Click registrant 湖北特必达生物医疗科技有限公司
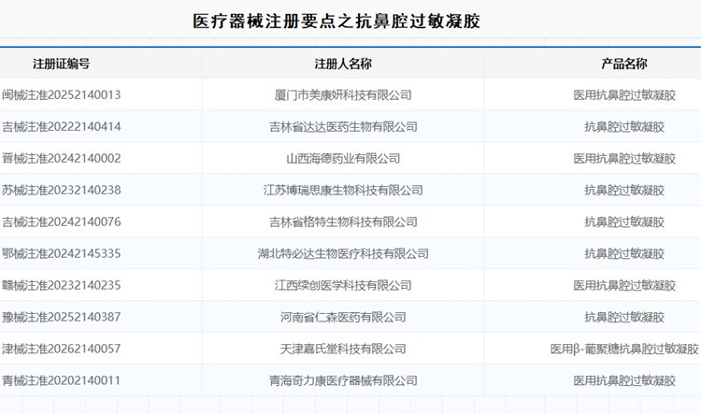701x414 pixels. [x=343, y=253]
